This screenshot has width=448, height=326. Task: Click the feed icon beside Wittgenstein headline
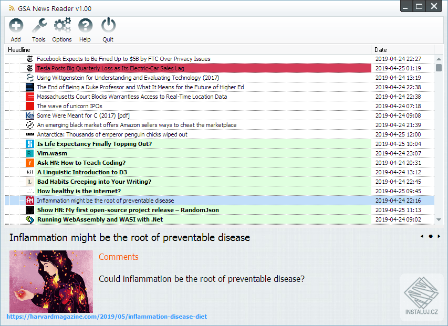click(30, 78)
